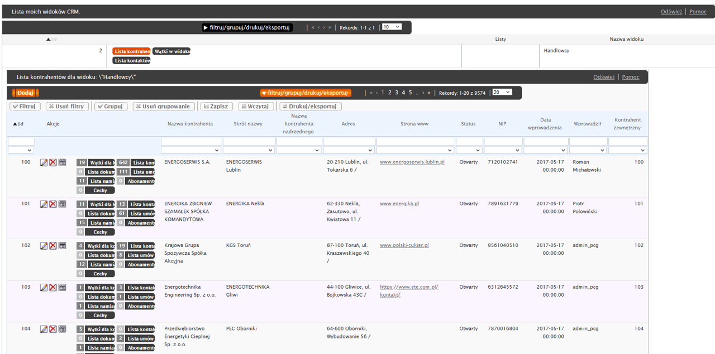Delete contractor row 104 using the red X
Image resolution: width=715 pixels, height=354 pixels.
[x=53, y=329]
